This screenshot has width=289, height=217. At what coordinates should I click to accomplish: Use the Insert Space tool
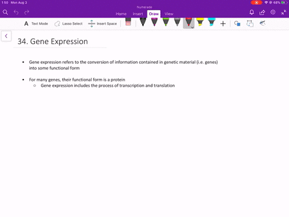pos(102,24)
